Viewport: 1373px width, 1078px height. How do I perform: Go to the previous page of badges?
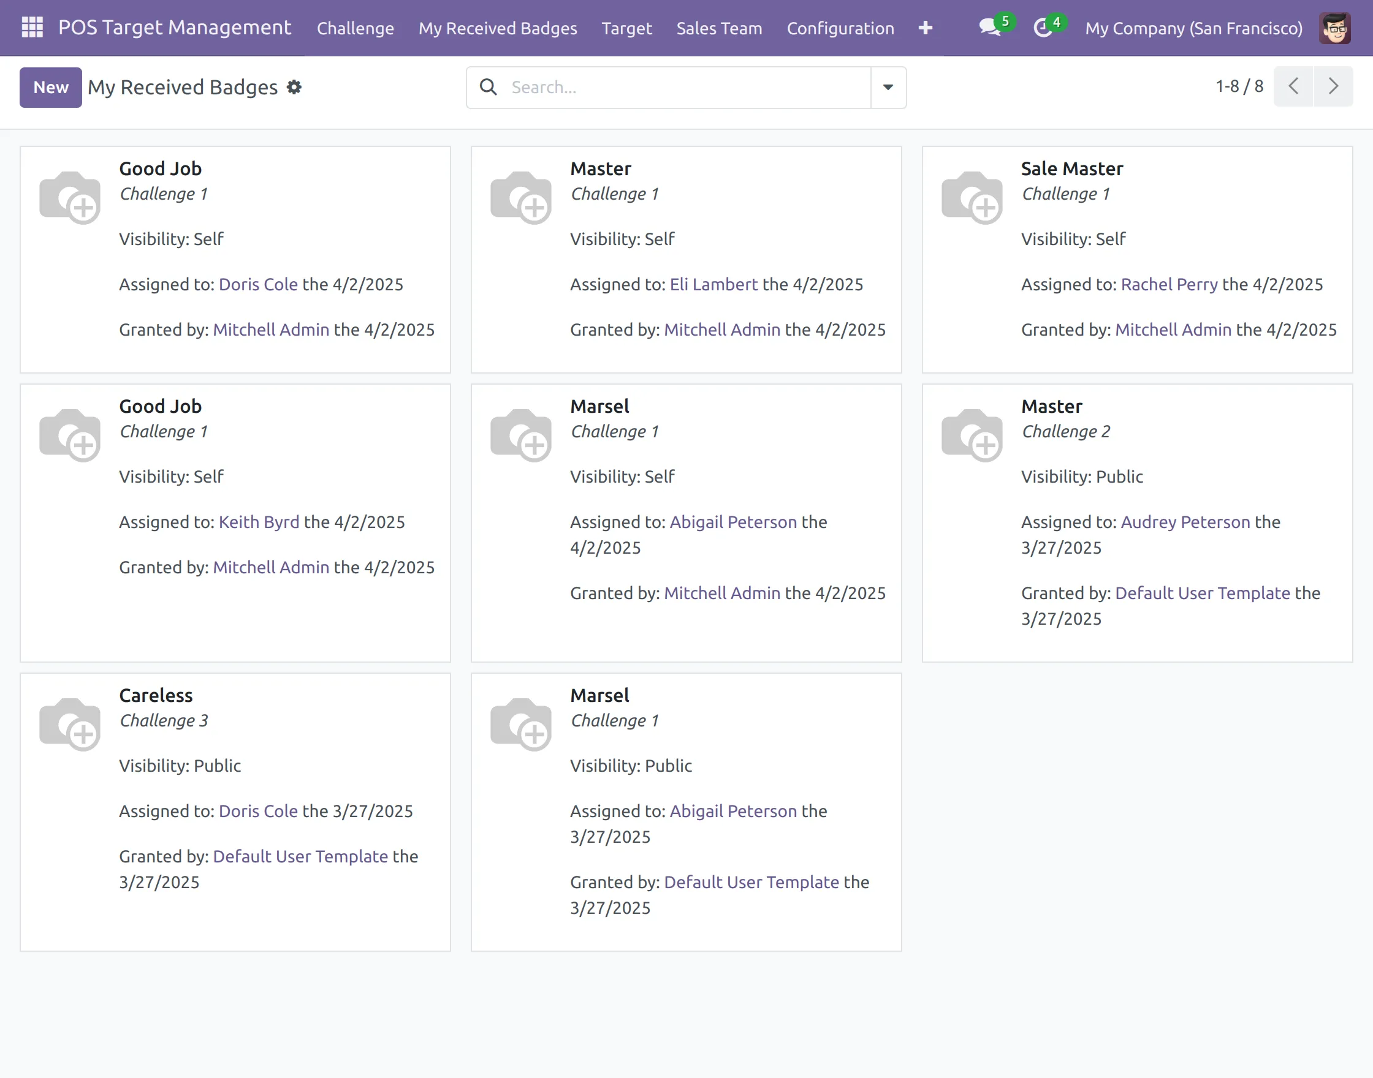pyautogui.click(x=1293, y=86)
